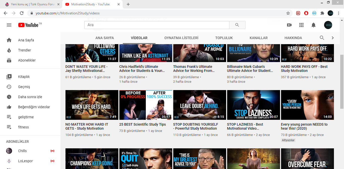
Task: Show more channel tabs with right chevron
Action: 333,38
